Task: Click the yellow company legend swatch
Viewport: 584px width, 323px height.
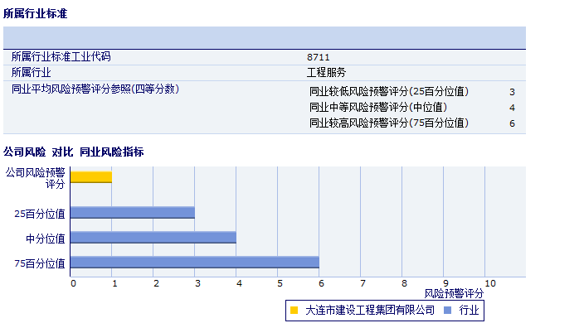Action: click(x=294, y=310)
